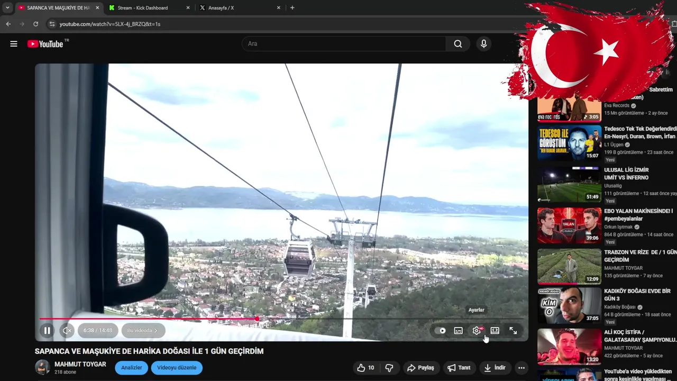Show the 6:38 / 14:48 time display

click(x=98, y=331)
